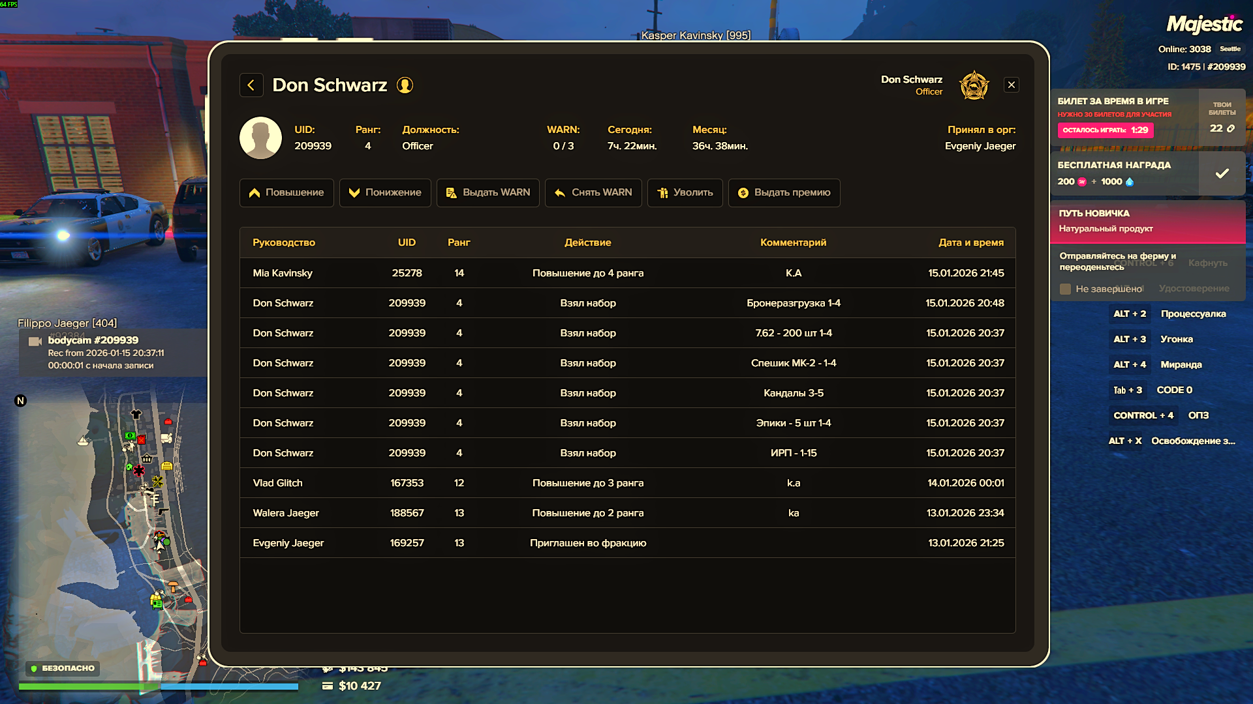The width and height of the screenshot is (1253, 704).
Task: Click the back arrow next to Don Schwarz
Action: [x=251, y=85]
